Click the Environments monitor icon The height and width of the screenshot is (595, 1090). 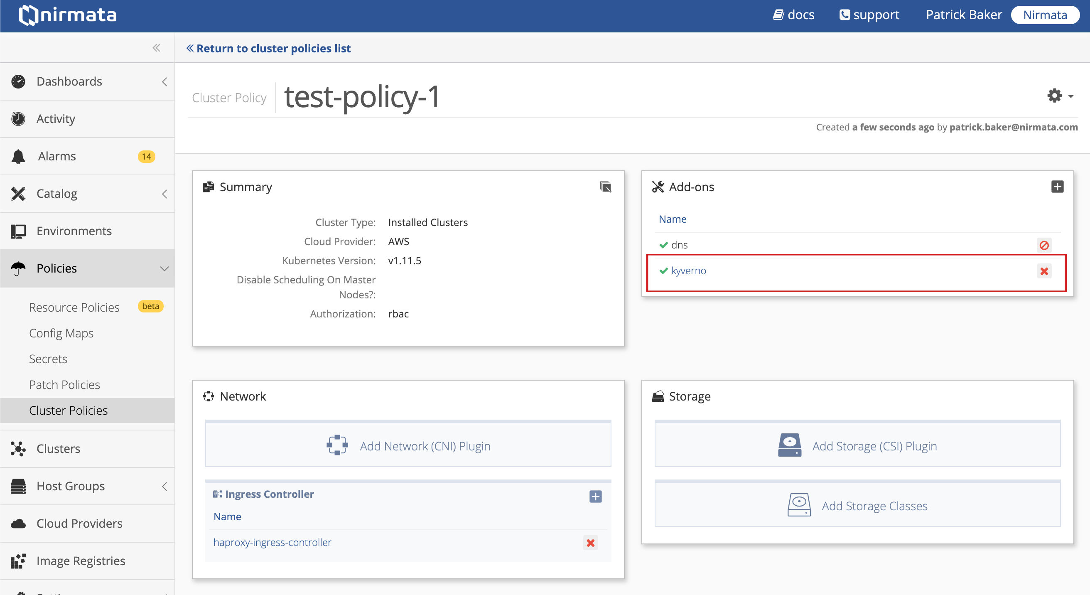(18, 231)
